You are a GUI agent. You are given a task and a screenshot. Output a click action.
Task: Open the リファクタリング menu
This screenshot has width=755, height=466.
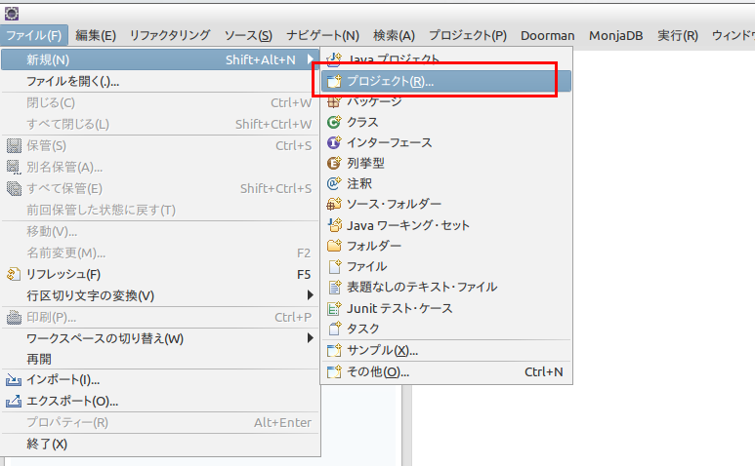[170, 35]
